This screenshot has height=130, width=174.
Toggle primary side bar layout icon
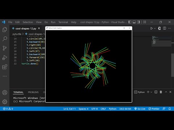[x=130, y=22]
